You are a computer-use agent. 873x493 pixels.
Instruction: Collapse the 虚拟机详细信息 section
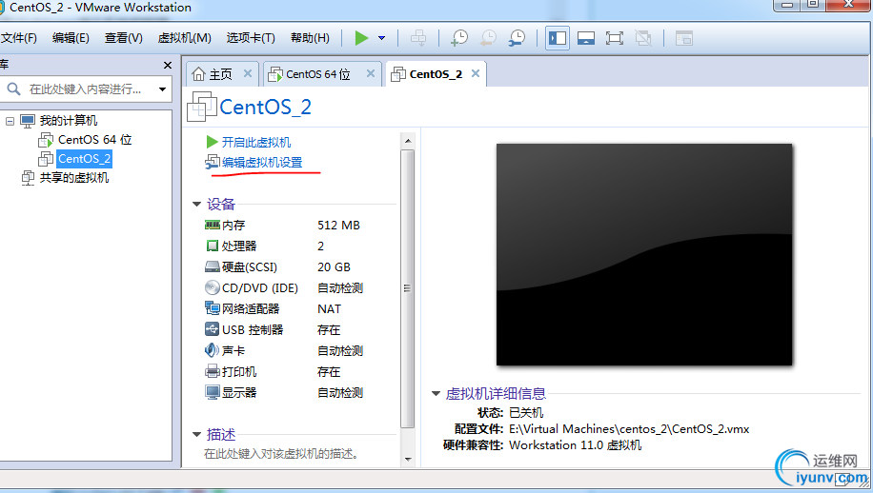[x=436, y=393]
